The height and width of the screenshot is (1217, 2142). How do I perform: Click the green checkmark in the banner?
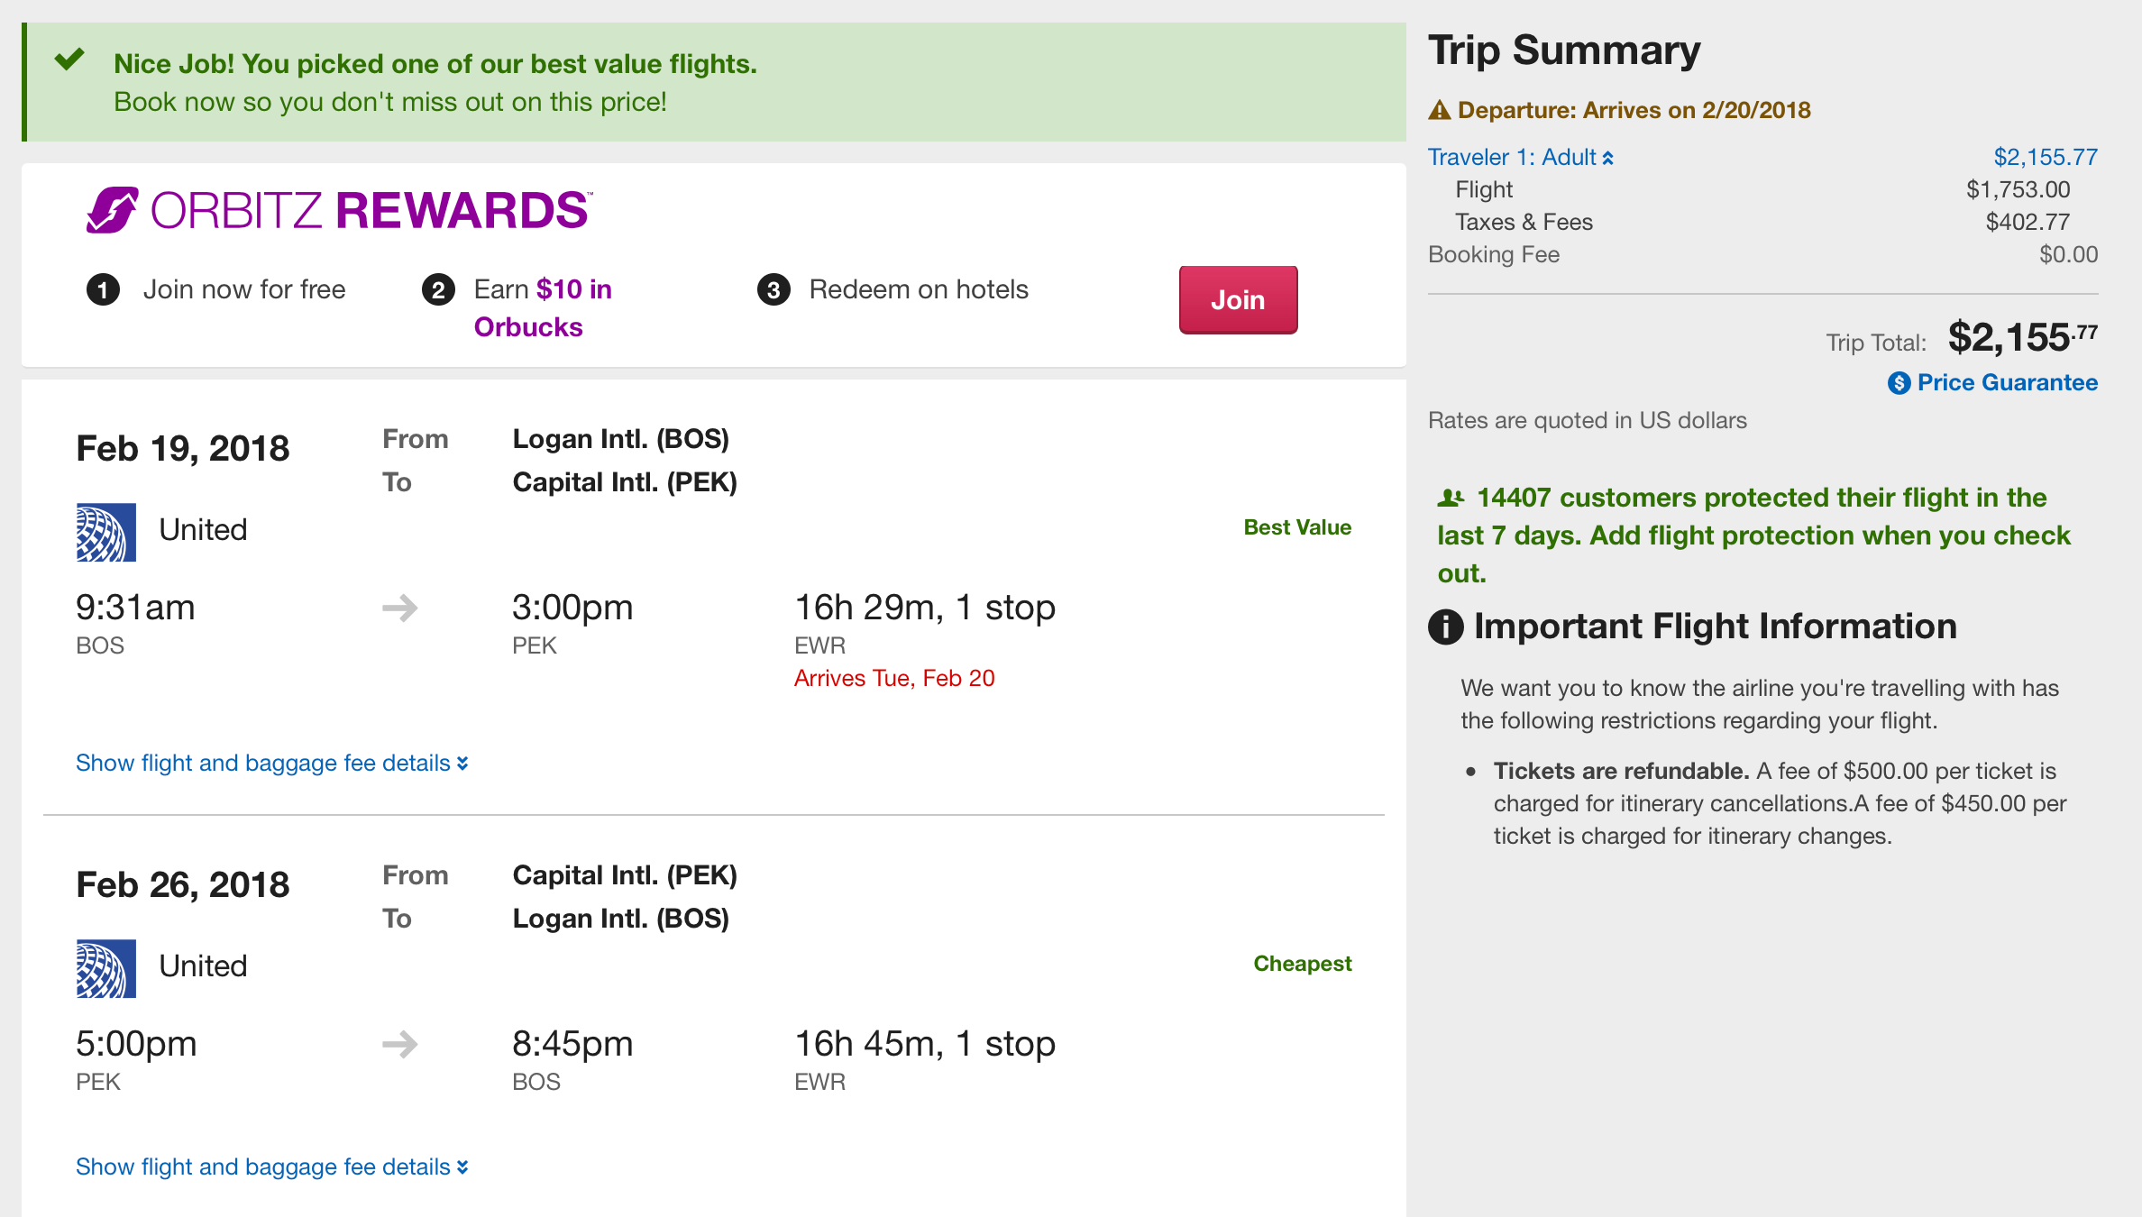(69, 60)
